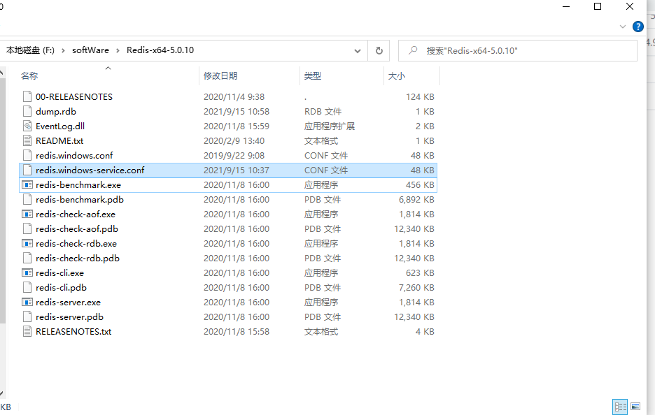Viewport: 655px width, 415px height.
Task: Click the refresh icon in address bar
Action: click(379, 50)
